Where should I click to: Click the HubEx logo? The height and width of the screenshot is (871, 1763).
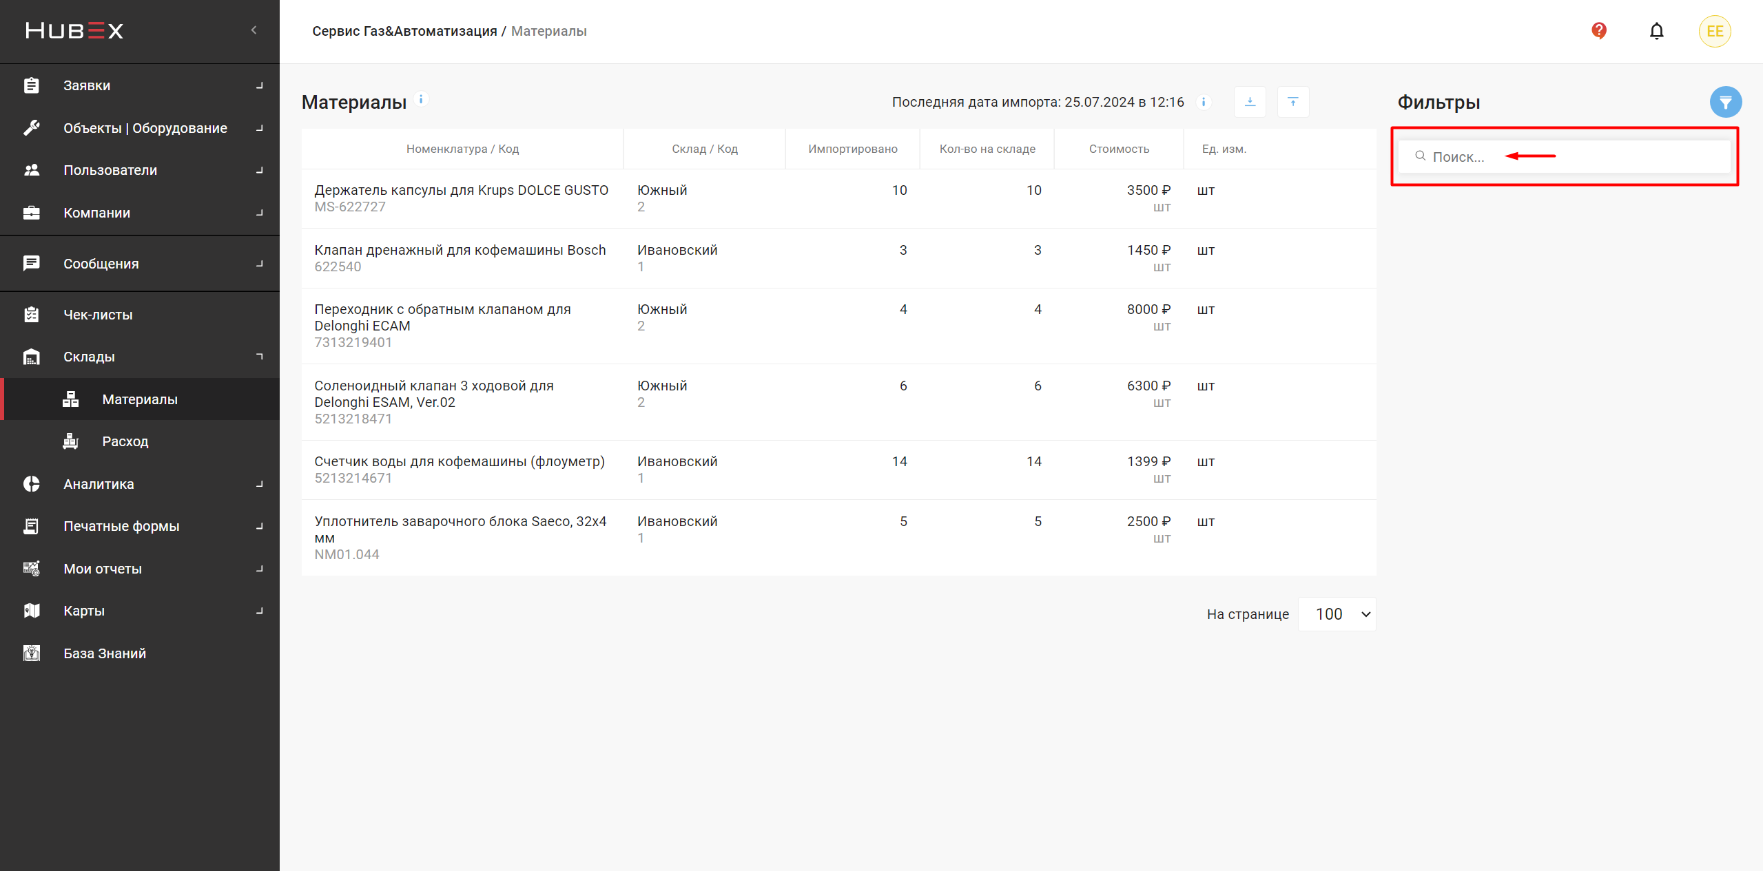tap(74, 31)
